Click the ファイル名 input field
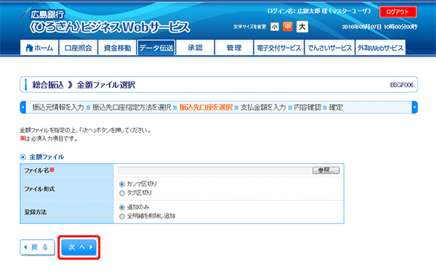 [x=215, y=170]
